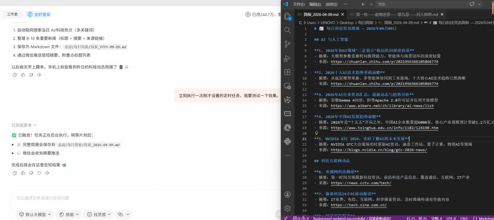Like the first assistant reply with thumbs up

(23, 75)
